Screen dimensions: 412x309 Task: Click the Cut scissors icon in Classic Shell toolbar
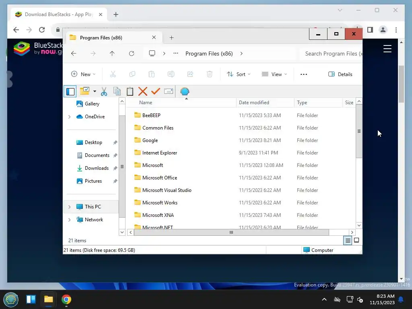point(104,91)
